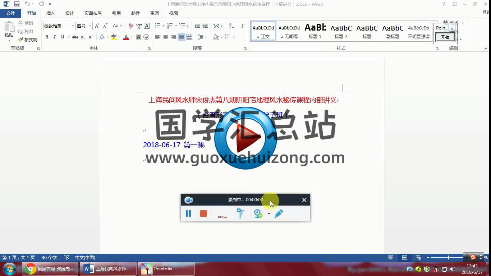
Task: Expand the numbered list dropdown arrow
Action: click(x=176, y=26)
